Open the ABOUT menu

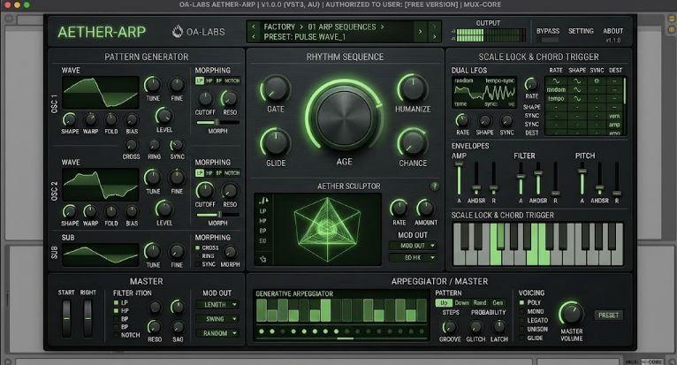612,31
